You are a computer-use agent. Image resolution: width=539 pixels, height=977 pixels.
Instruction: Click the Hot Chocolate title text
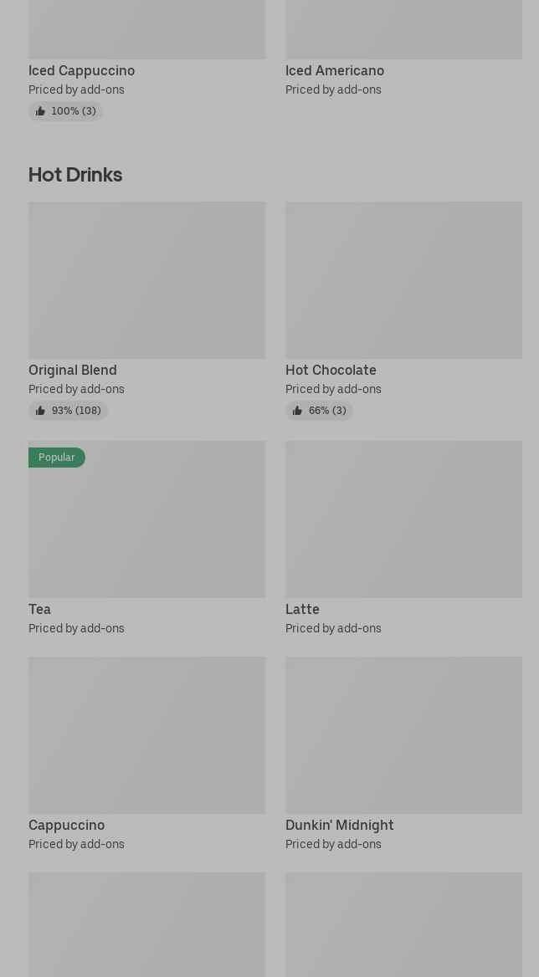click(x=331, y=370)
